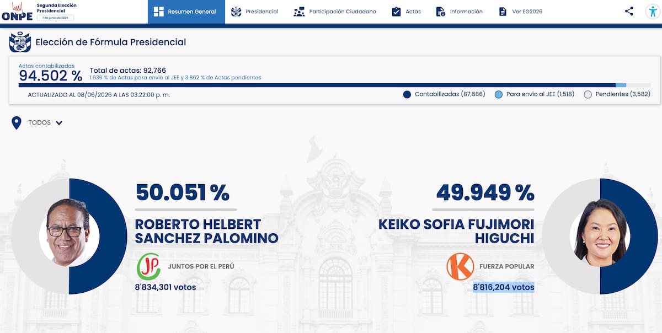Screen dimensions: 662x333
Task: Click the 50.051 % result figure
Action: tap(182, 192)
